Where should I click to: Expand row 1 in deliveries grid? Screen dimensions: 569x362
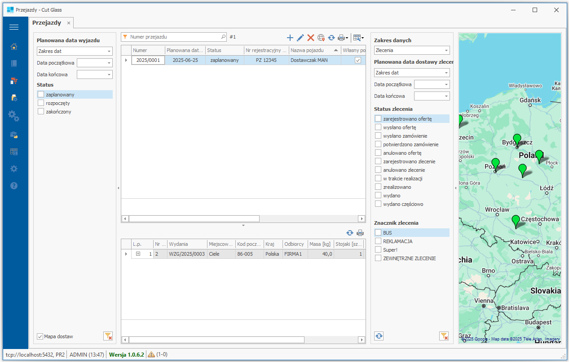point(138,254)
